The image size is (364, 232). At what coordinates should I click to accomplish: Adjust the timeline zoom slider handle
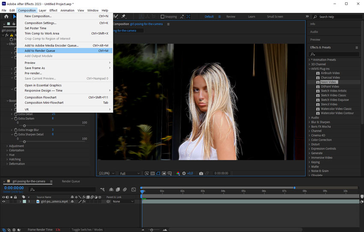click(152, 230)
